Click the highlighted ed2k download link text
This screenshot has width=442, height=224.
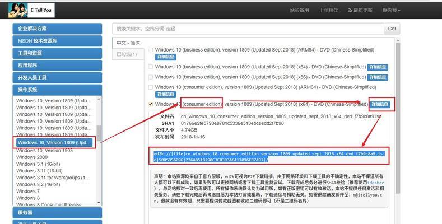point(268,157)
